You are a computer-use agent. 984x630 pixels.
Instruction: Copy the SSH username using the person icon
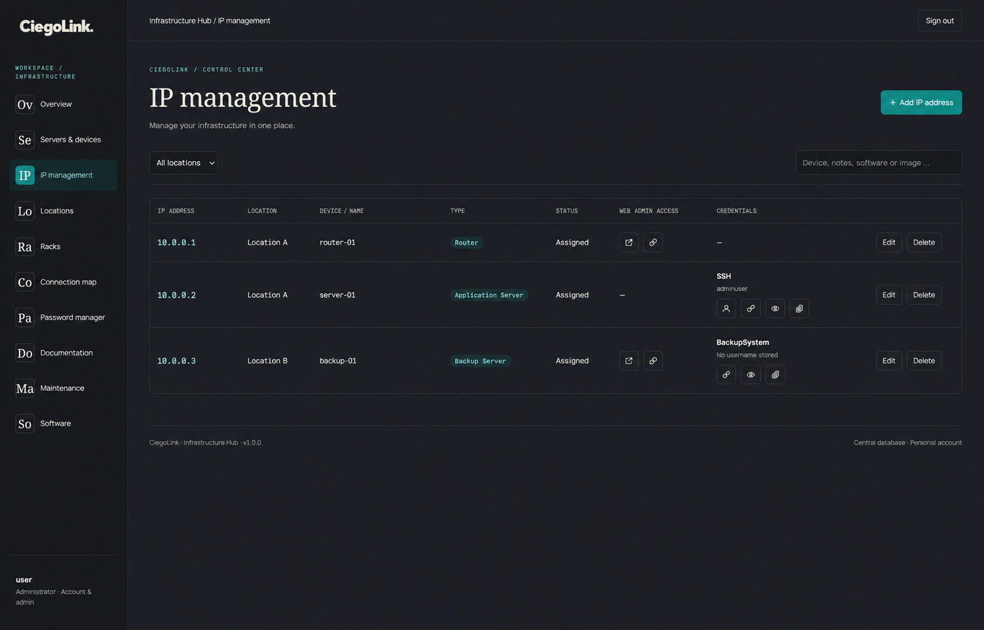726,309
